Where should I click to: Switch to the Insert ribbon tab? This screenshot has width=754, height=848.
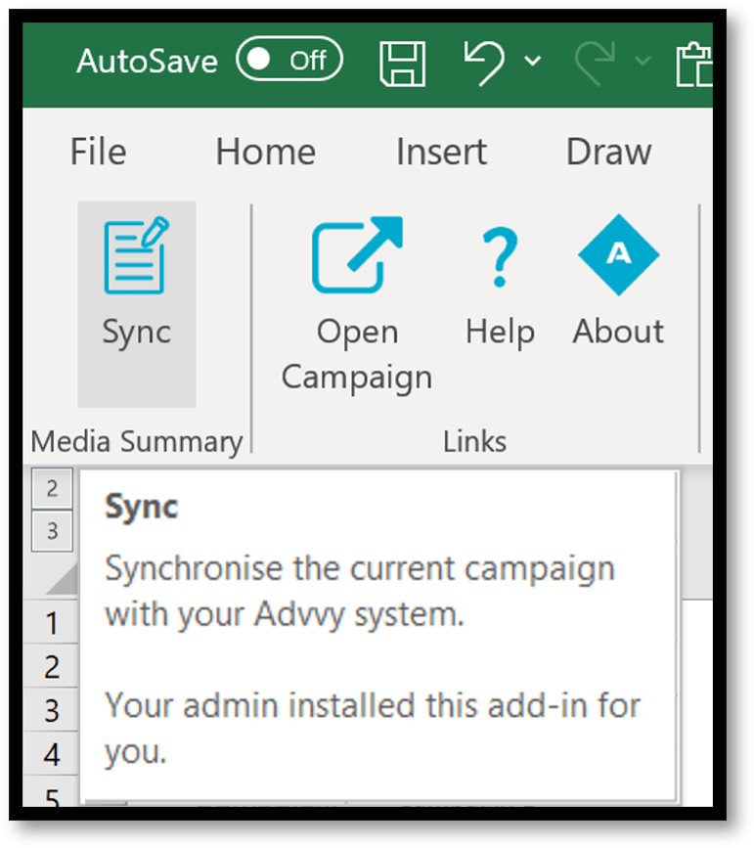[441, 152]
